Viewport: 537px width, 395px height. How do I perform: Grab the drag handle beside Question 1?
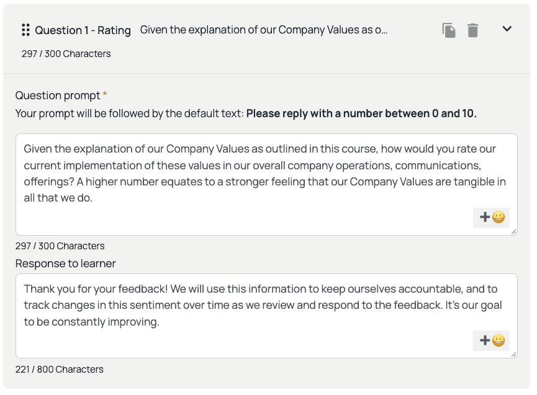pos(26,30)
